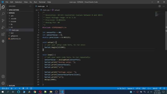Open the File menu
The width and height of the screenshot is (167, 94).
pyautogui.click(x=7, y=2)
